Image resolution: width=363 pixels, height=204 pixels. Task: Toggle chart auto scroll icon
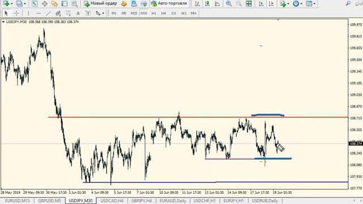click(x=261, y=3)
